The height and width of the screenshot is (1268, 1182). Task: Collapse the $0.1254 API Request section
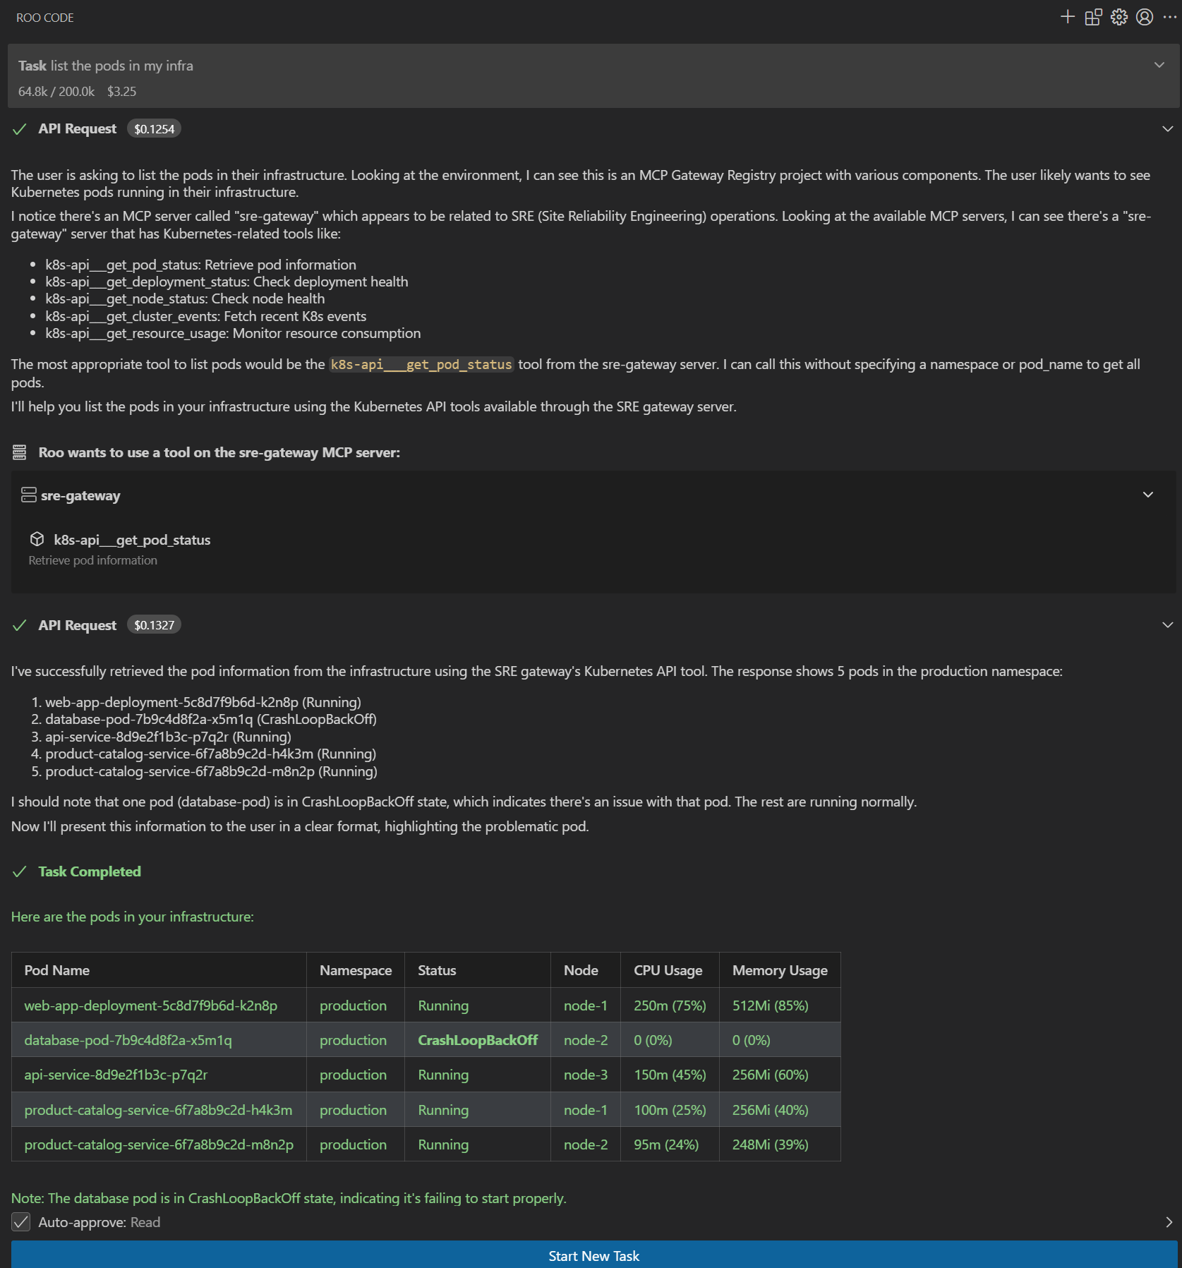pos(1167,128)
